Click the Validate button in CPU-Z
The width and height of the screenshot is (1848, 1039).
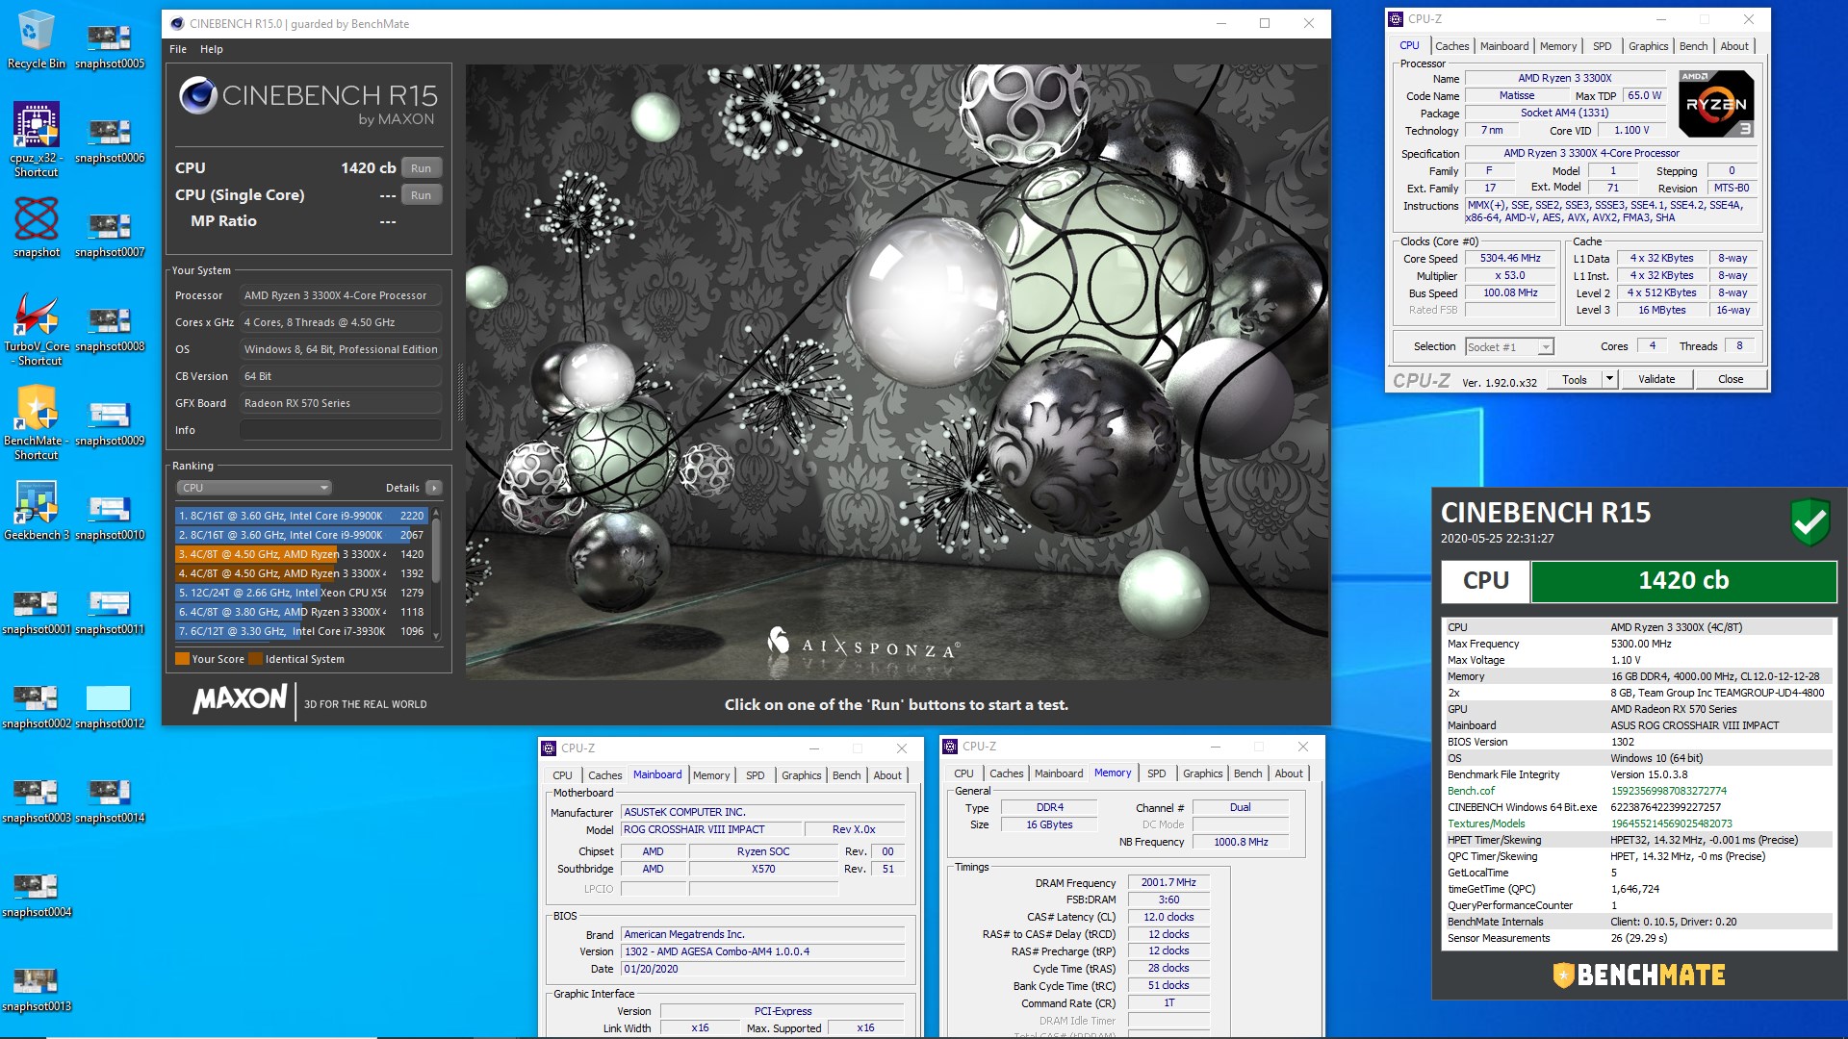click(1656, 379)
